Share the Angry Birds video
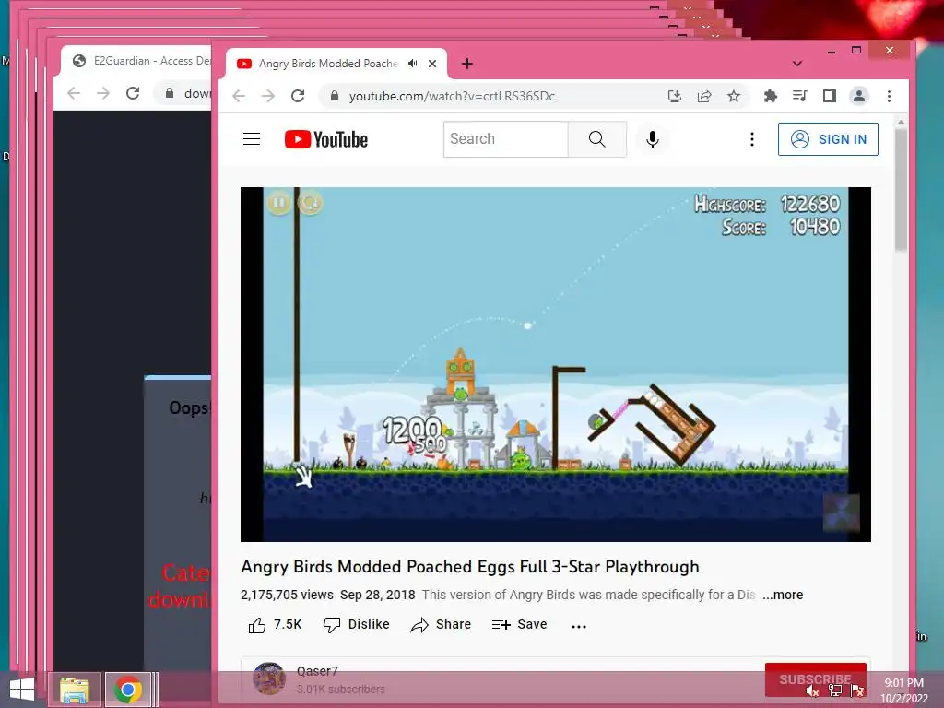This screenshot has width=944, height=708. 441,625
